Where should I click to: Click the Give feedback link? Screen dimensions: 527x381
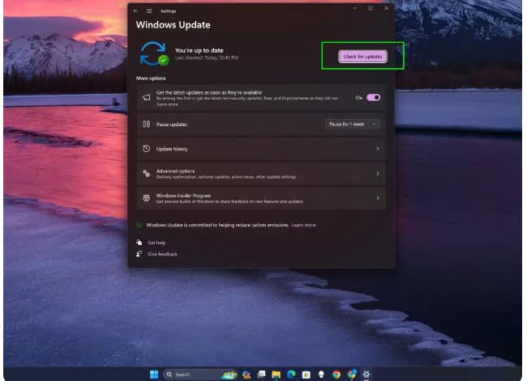tap(162, 254)
